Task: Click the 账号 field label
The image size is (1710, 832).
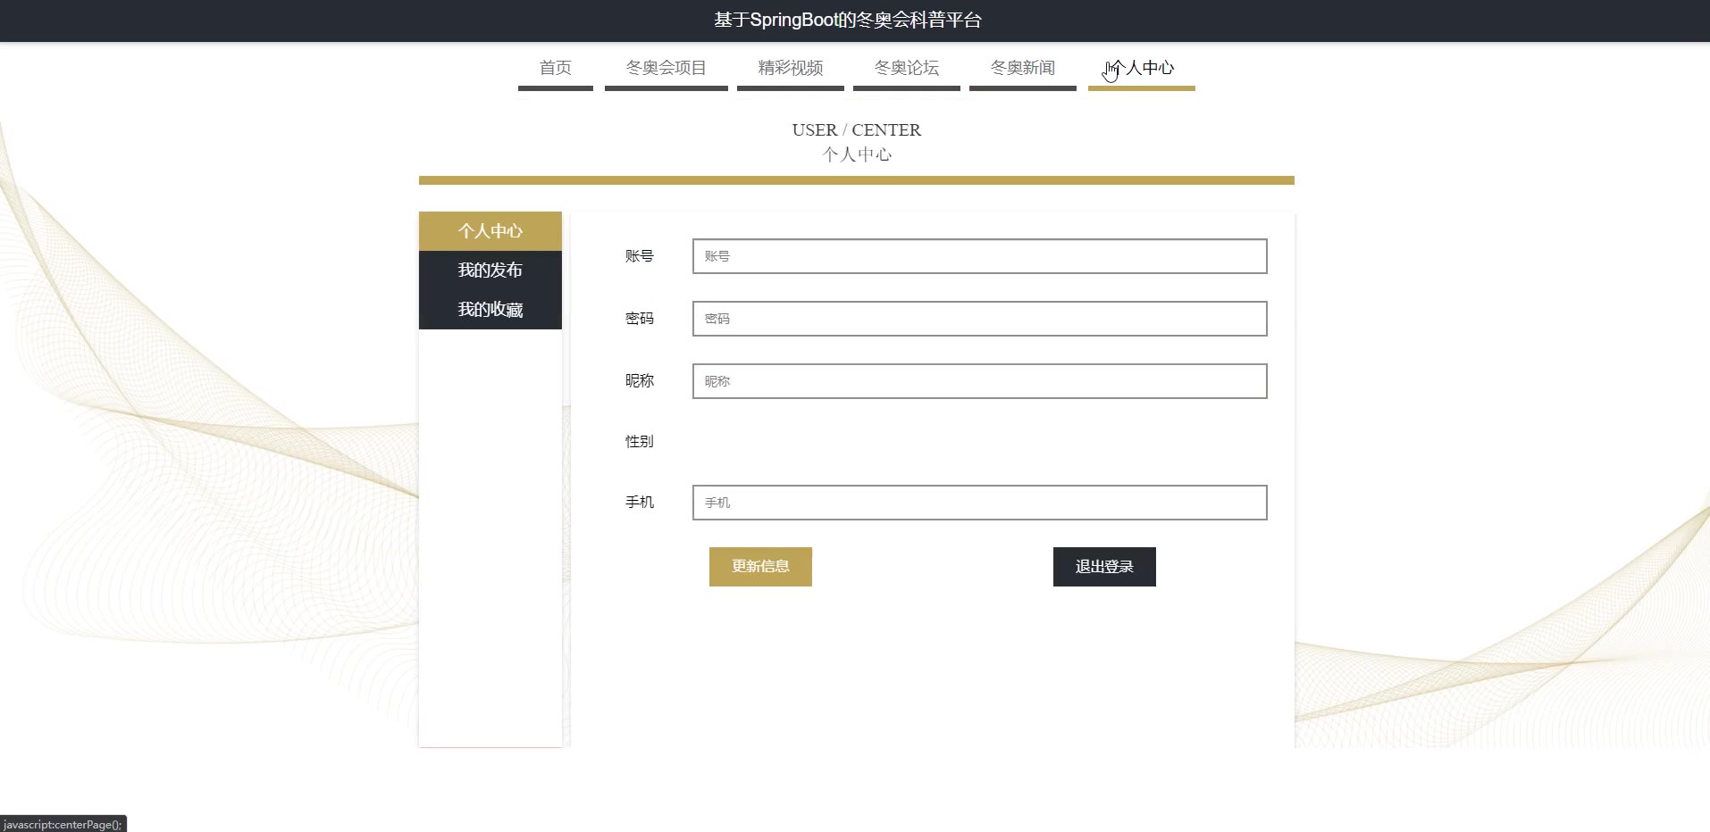Action: tap(640, 256)
